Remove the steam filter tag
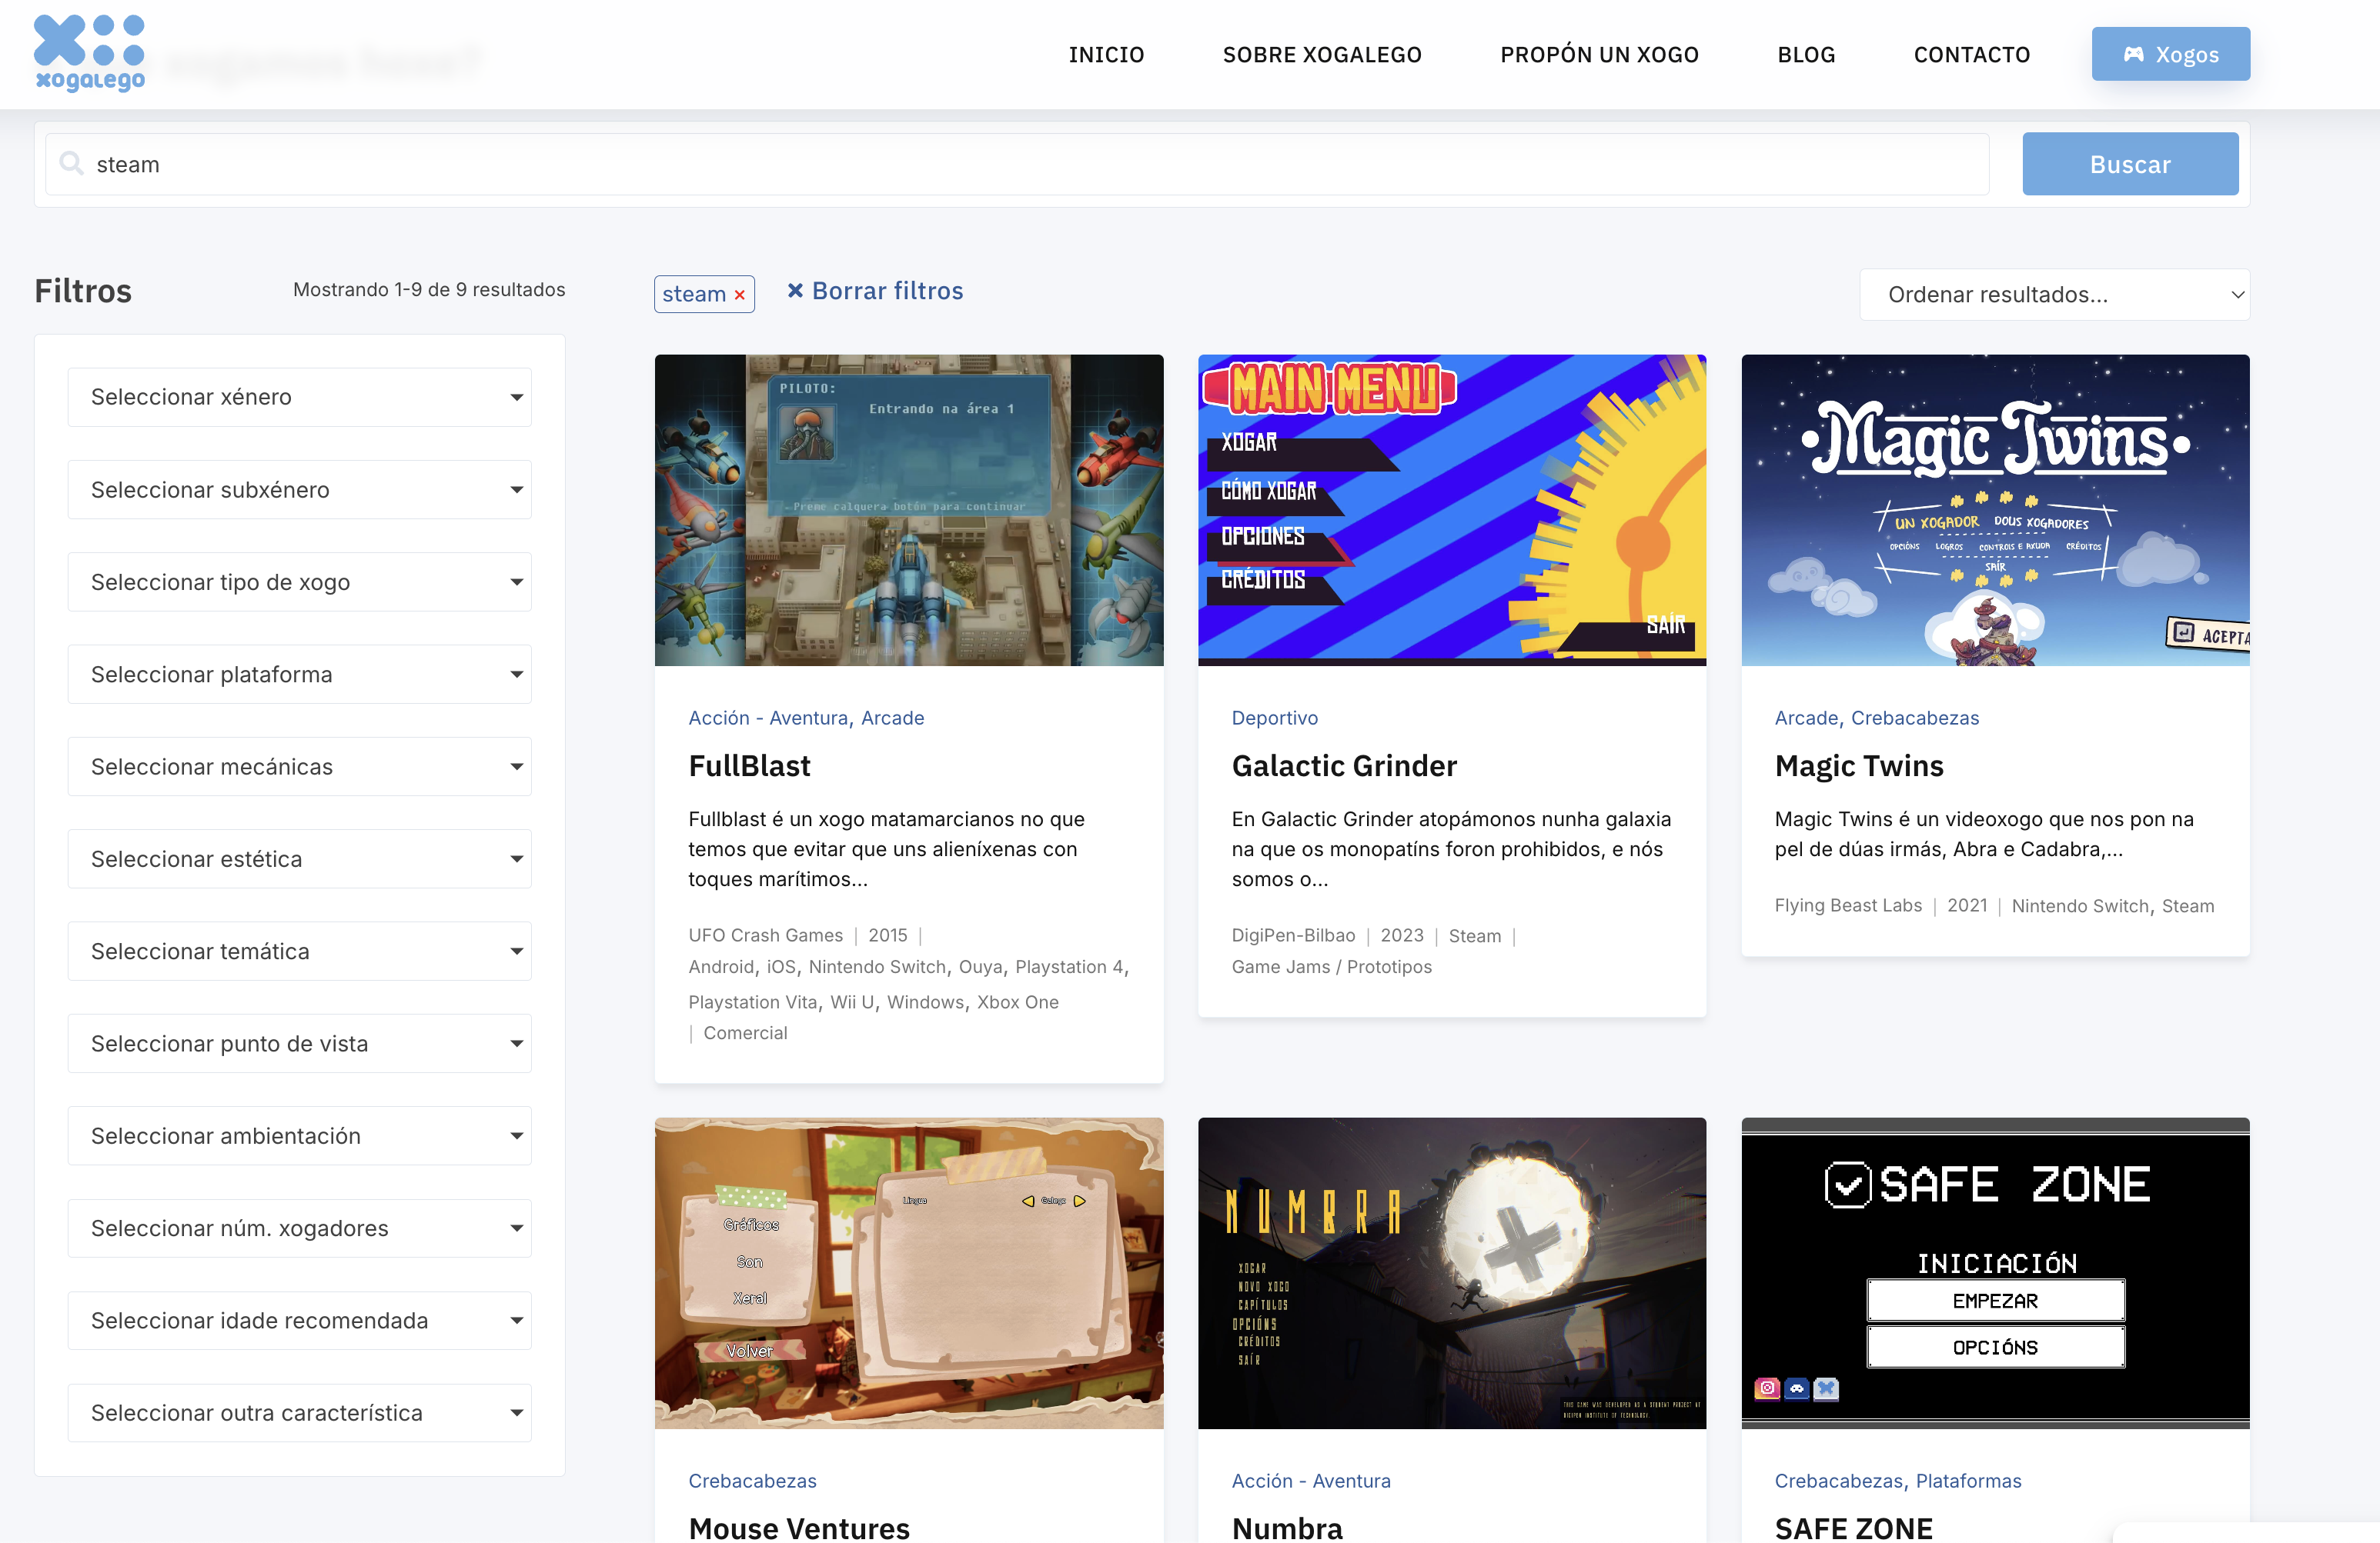The image size is (2380, 1543). pos(740,295)
